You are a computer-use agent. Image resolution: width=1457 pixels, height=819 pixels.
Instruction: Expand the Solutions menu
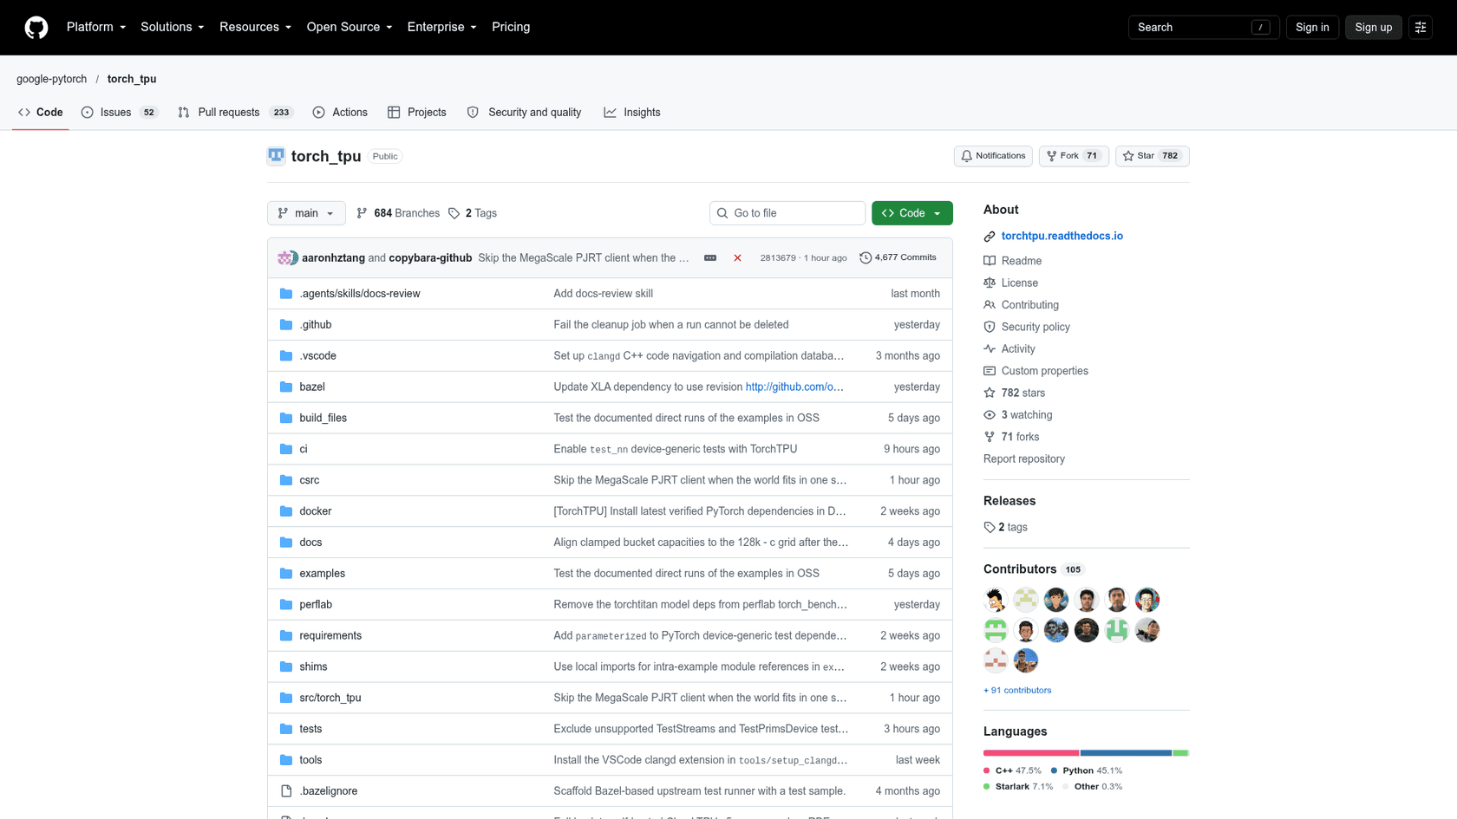pos(173,28)
